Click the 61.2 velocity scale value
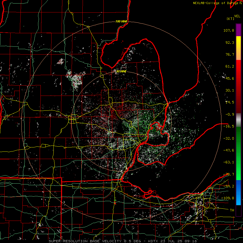Viewport: 243px width, 243px height. click(230, 66)
